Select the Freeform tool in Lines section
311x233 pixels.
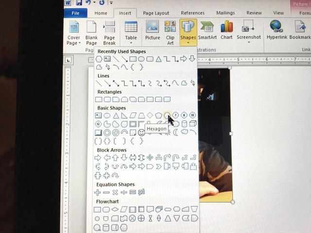(184, 83)
